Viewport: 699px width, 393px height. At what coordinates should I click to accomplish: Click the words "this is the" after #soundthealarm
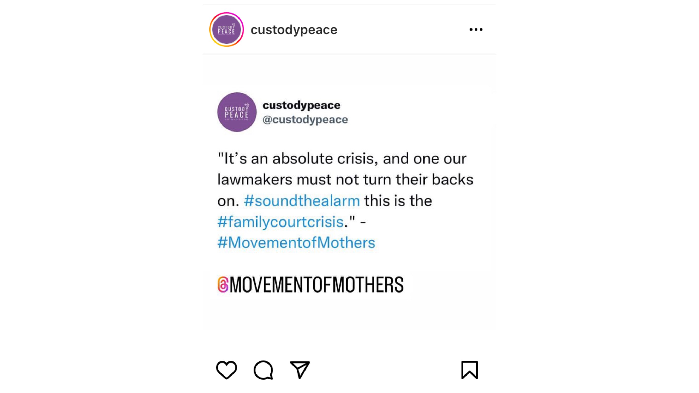click(x=398, y=201)
